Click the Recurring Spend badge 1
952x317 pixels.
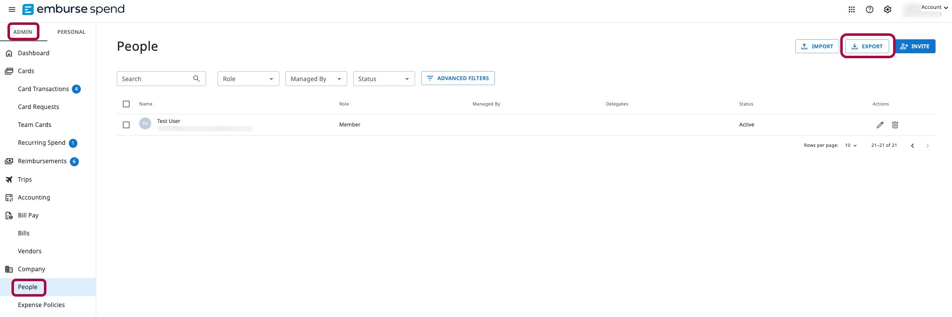pyautogui.click(x=73, y=143)
